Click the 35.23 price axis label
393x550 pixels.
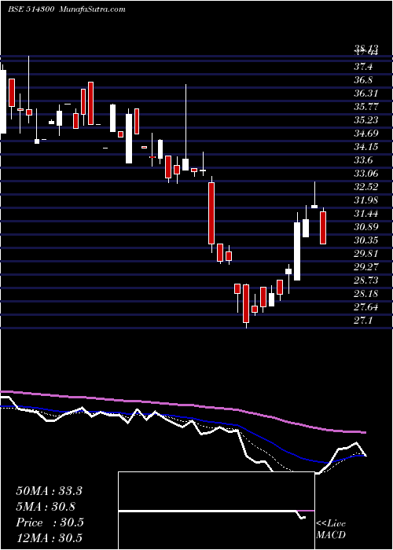(x=366, y=120)
